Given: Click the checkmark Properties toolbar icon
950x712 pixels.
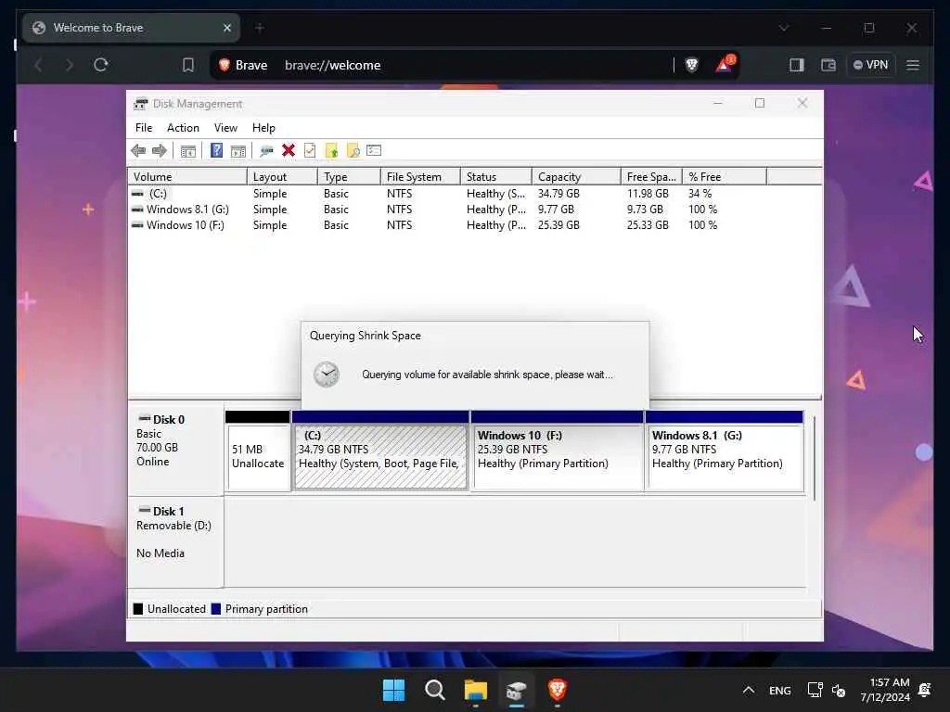Looking at the screenshot, I should click(x=310, y=150).
